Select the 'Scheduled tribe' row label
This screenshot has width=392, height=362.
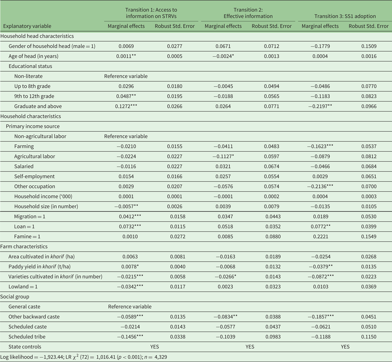click(x=27, y=337)
